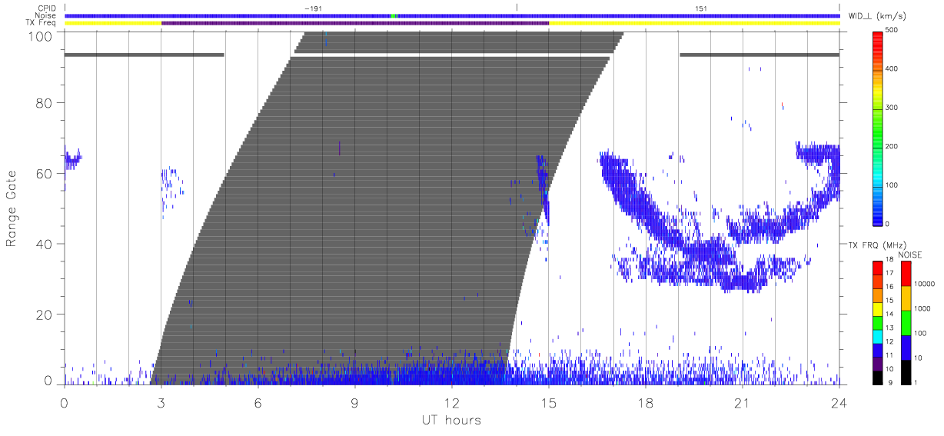Click the CPID value "151"
This screenshot has height=436, width=944.
(x=700, y=8)
